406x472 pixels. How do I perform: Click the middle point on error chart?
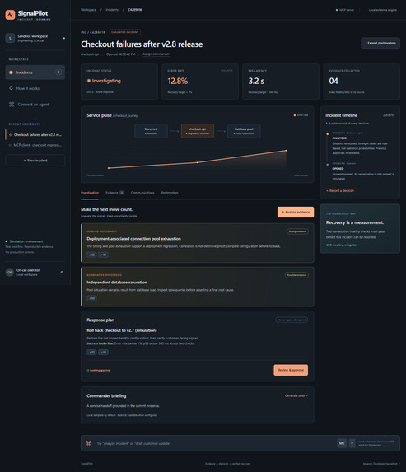[198, 162]
